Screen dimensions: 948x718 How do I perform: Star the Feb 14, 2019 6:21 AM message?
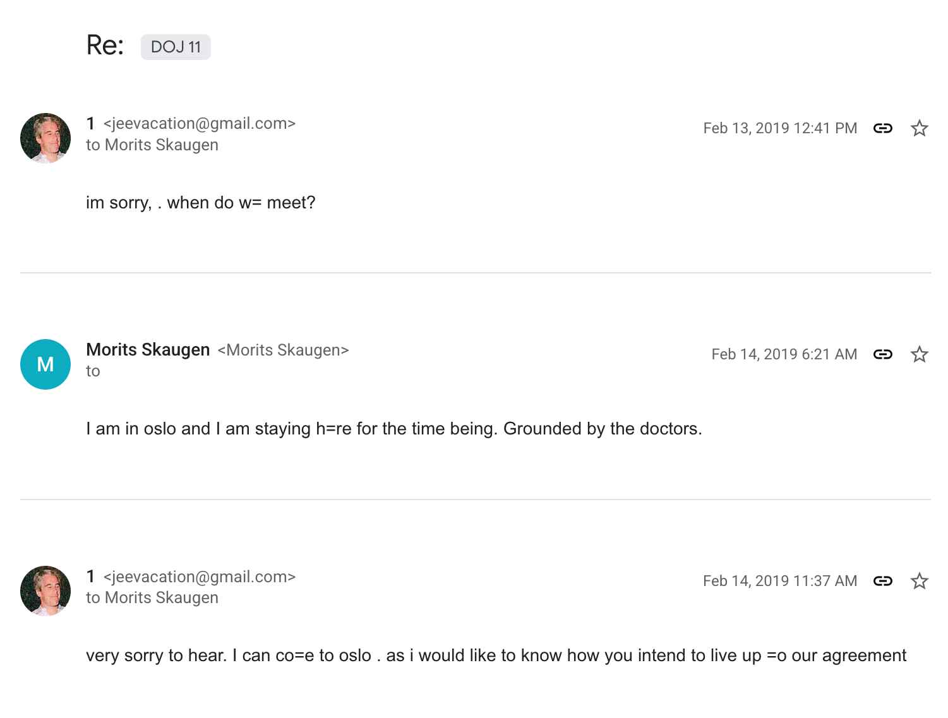click(x=919, y=354)
